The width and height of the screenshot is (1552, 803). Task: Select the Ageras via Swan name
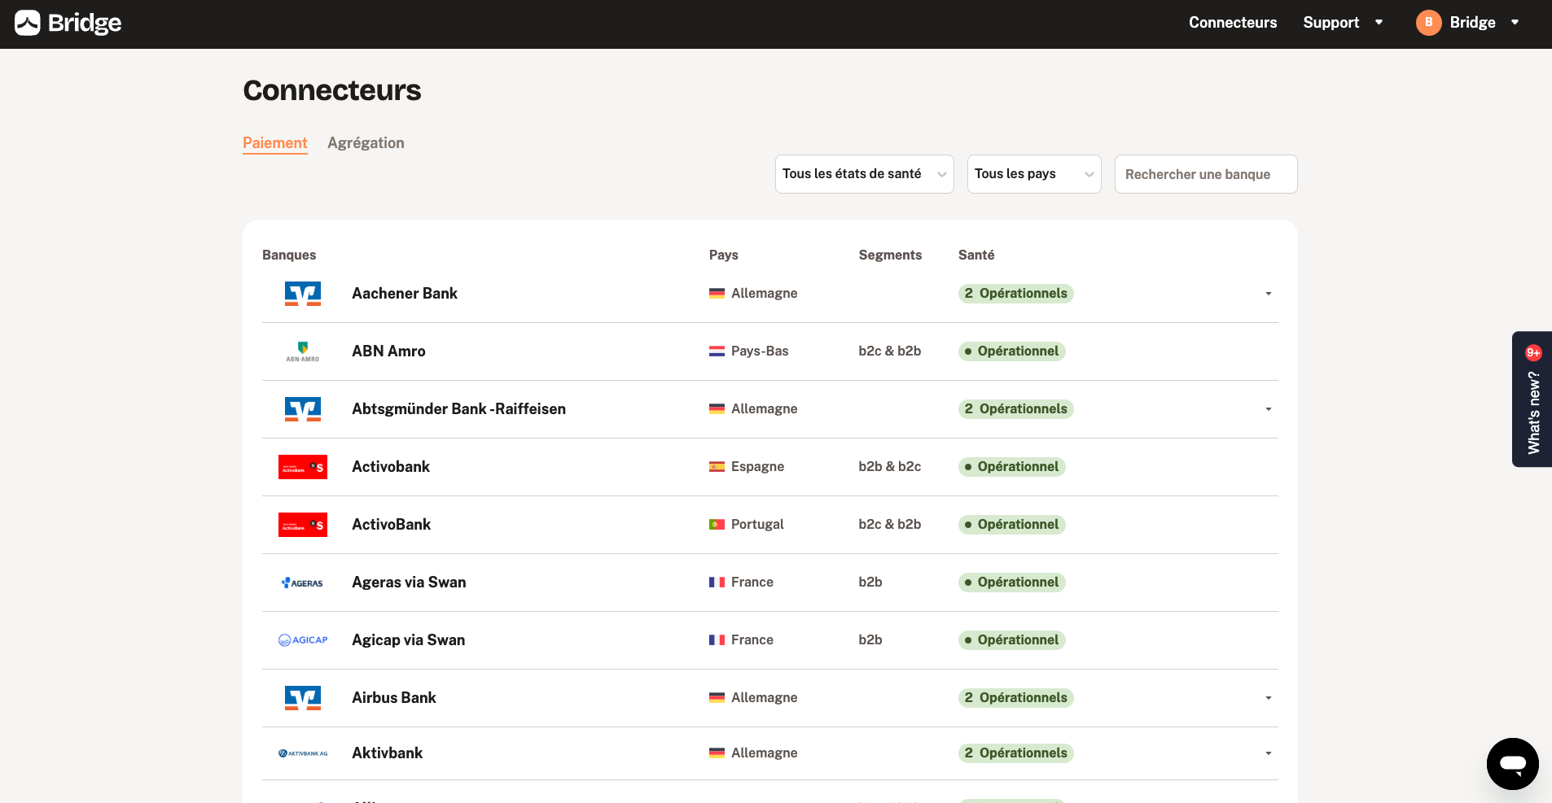tap(409, 583)
